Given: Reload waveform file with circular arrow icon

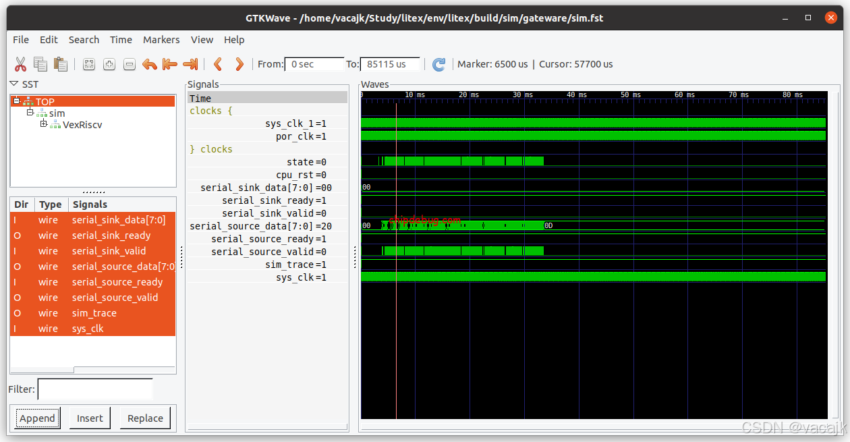Looking at the screenshot, I should 438,64.
